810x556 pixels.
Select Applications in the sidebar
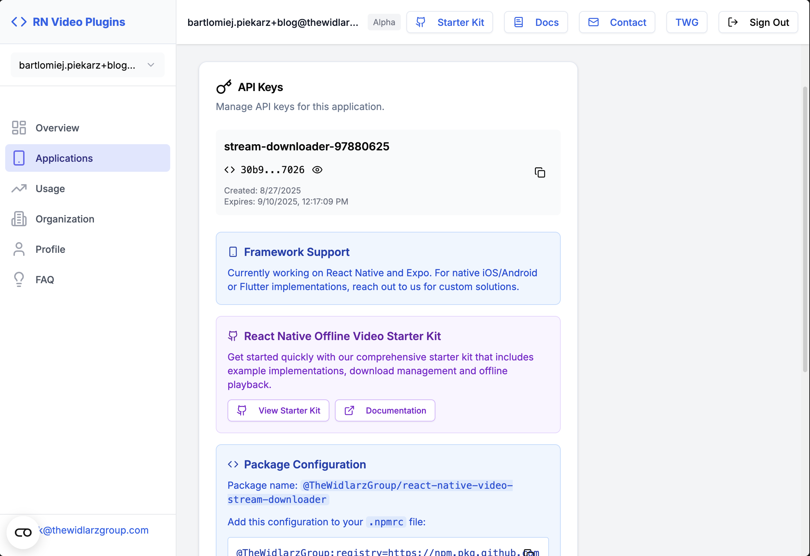(87, 158)
